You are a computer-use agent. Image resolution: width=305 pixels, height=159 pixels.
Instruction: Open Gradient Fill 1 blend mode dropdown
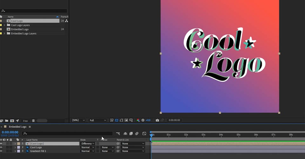(88, 151)
